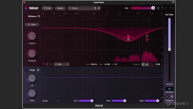Image resolution: width=193 pixels, height=109 pixels.
Task: Adjust the Mix slider handle
Action: coord(153,8)
